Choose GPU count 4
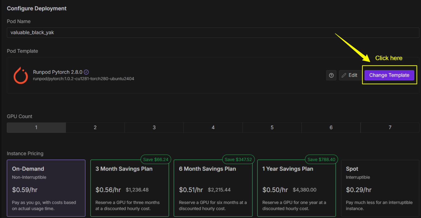421x218 pixels. click(213, 128)
